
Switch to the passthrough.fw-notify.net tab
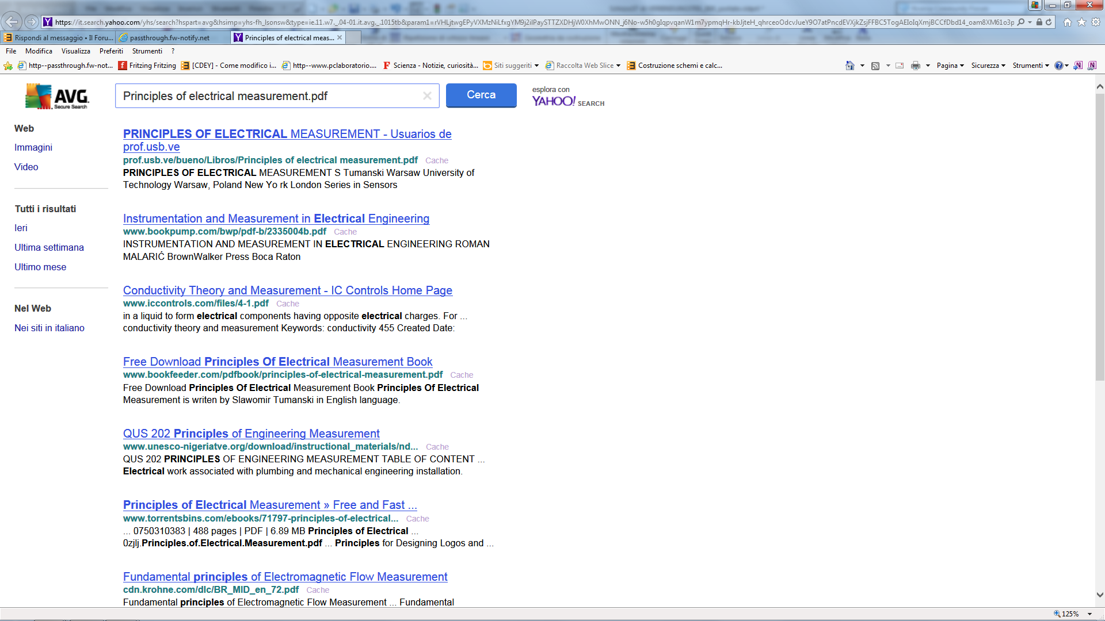tap(170, 38)
